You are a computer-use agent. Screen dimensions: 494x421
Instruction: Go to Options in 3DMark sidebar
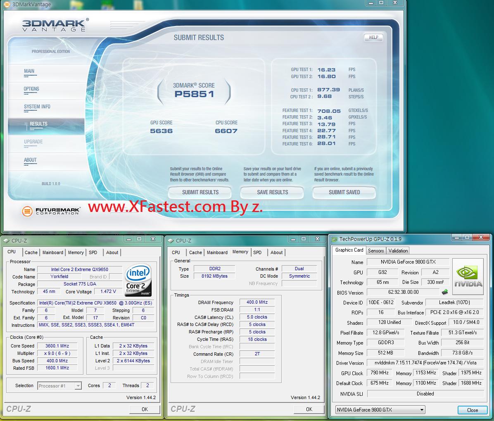tap(31, 89)
